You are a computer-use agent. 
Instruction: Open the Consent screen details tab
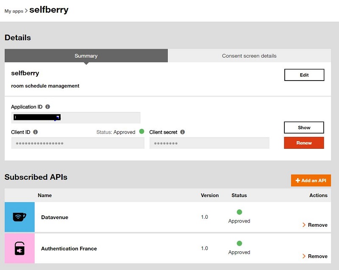[x=249, y=56]
